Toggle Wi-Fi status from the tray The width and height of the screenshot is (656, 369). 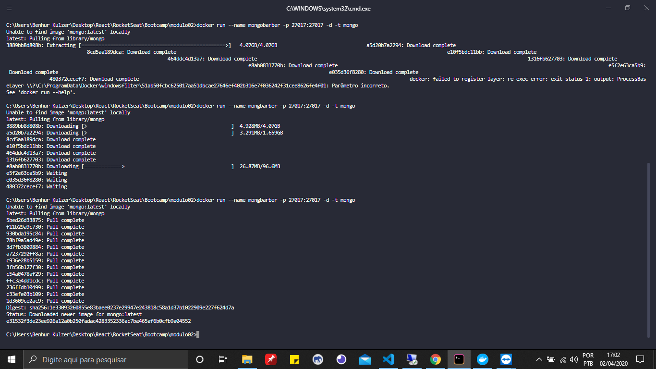click(563, 359)
